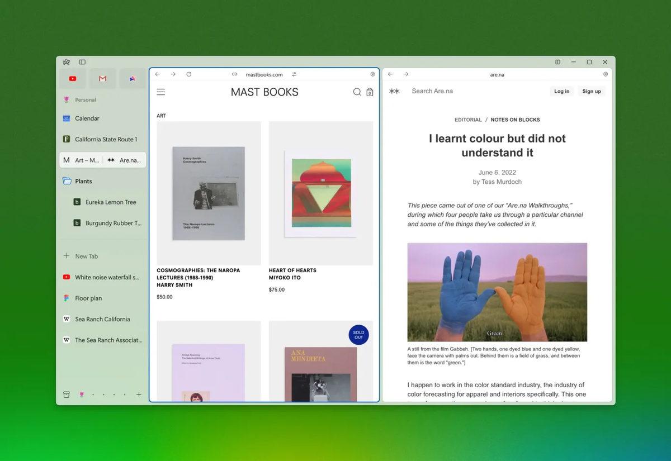Open the MAST BOOKS search magnifier
The image size is (671, 461).
pyautogui.click(x=357, y=92)
